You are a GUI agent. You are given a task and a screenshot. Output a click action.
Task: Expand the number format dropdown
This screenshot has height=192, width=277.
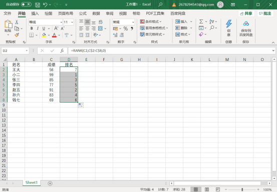pyautogui.click(x=133, y=22)
